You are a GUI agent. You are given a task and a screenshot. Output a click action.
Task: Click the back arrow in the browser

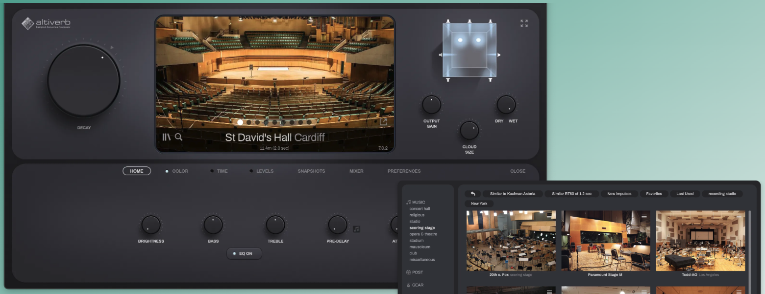click(472, 194)
